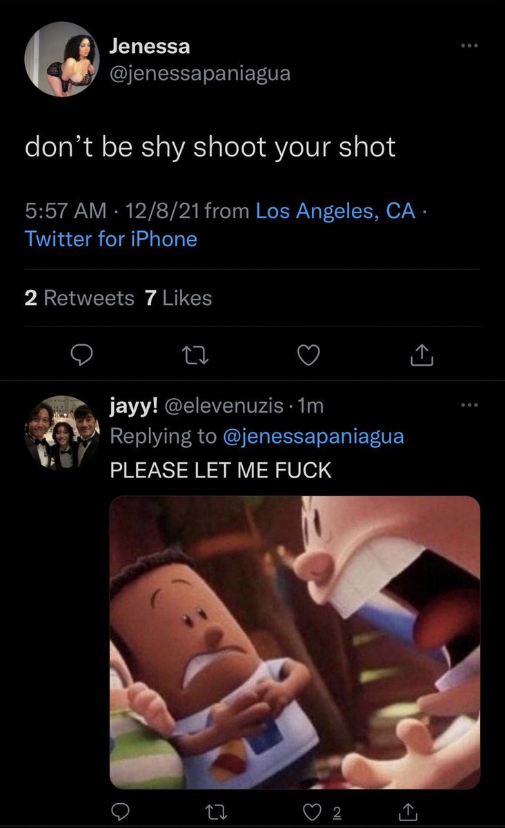View the 7 Likes list
Image resolution: width=505 pixels, height=828 pixels.
[179, 297]
